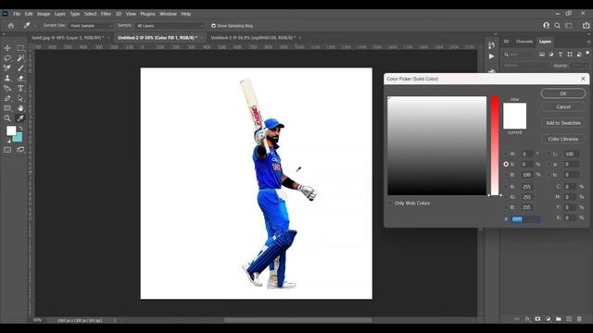Swap foreground and background colors

pyautogui.click(x=20, y=129)
